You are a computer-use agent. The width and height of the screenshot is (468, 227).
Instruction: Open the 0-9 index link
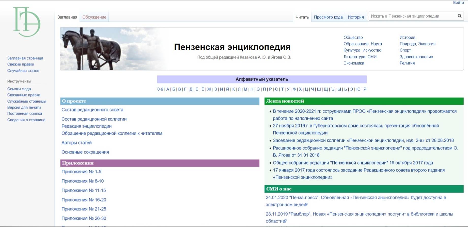pyautogui.click(x=160, y=89)
